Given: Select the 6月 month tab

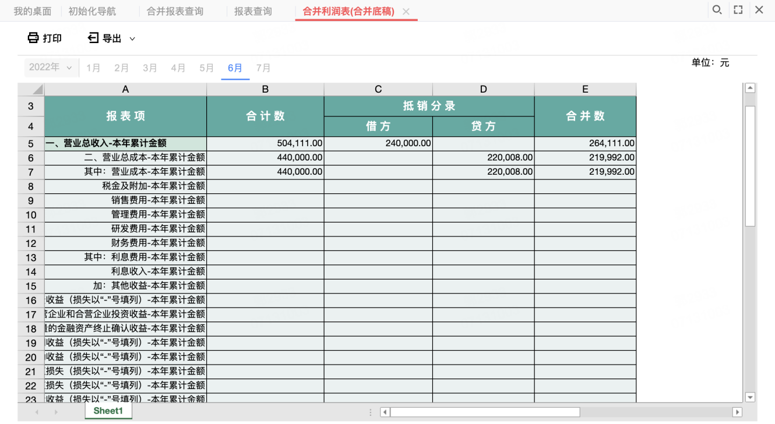Looking at the screenshot, I should point(235,68).
